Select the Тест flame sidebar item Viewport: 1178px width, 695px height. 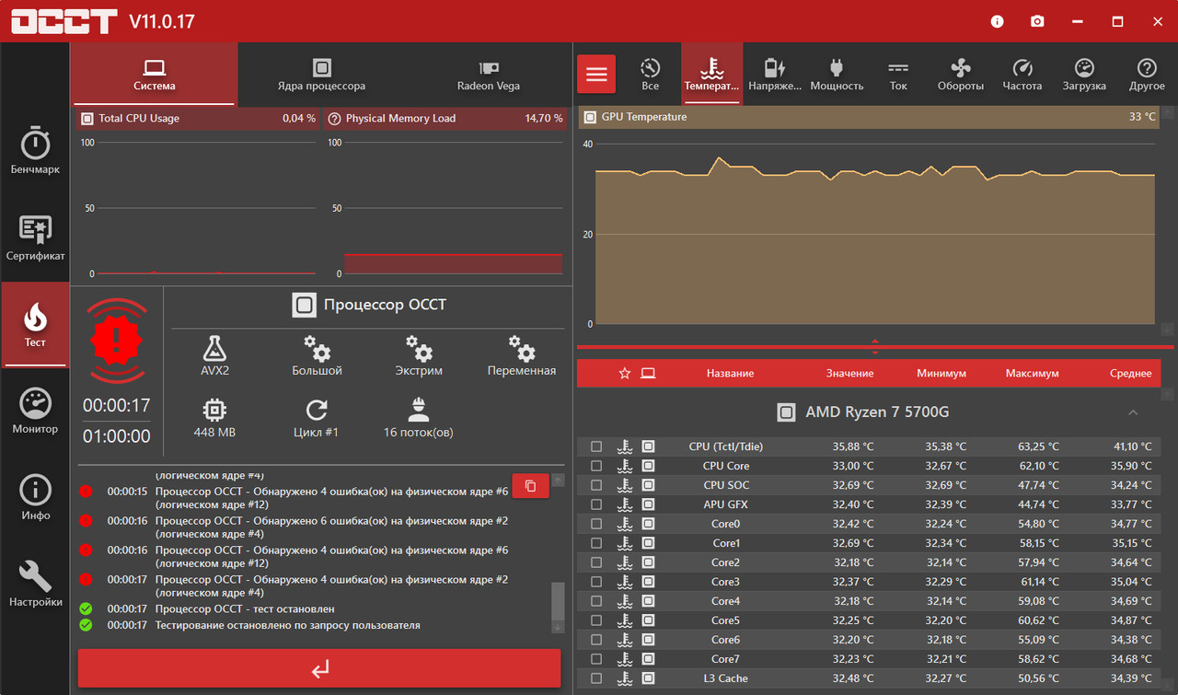[35, 324]
